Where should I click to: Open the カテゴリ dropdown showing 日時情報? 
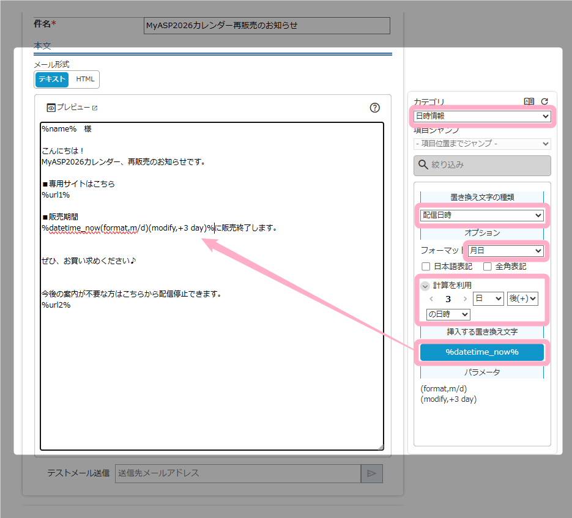coord(482,116)
